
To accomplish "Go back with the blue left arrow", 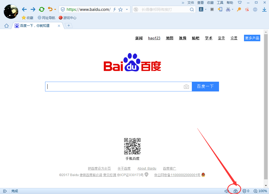I will pyautogui.click(x=24, y=9).
